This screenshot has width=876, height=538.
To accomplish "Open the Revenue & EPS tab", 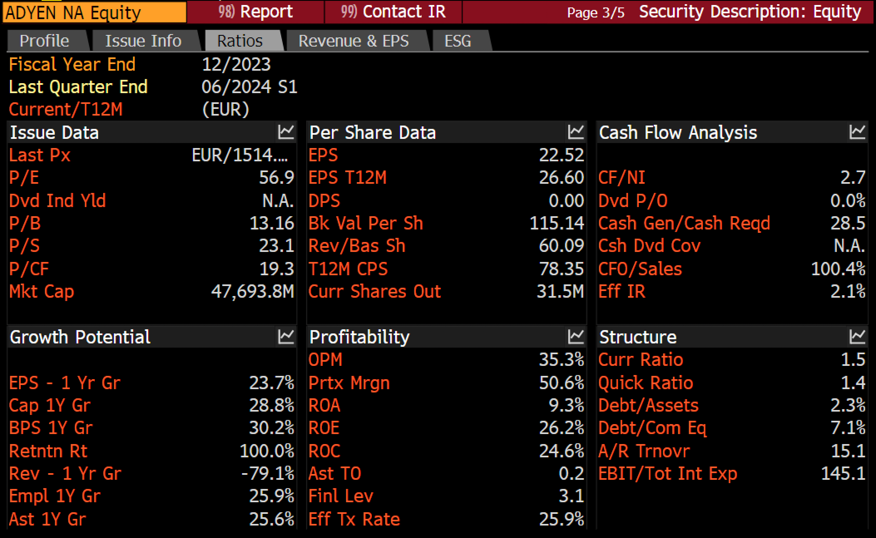I will click(354, 41).
